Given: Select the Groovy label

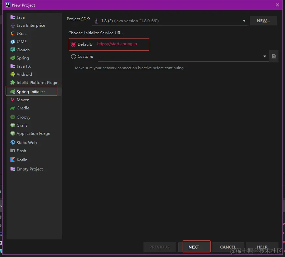Looking at the screenshot, I should 23,117.
